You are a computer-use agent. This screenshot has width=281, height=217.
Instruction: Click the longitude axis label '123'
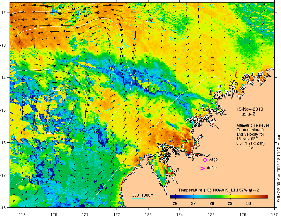148,214
